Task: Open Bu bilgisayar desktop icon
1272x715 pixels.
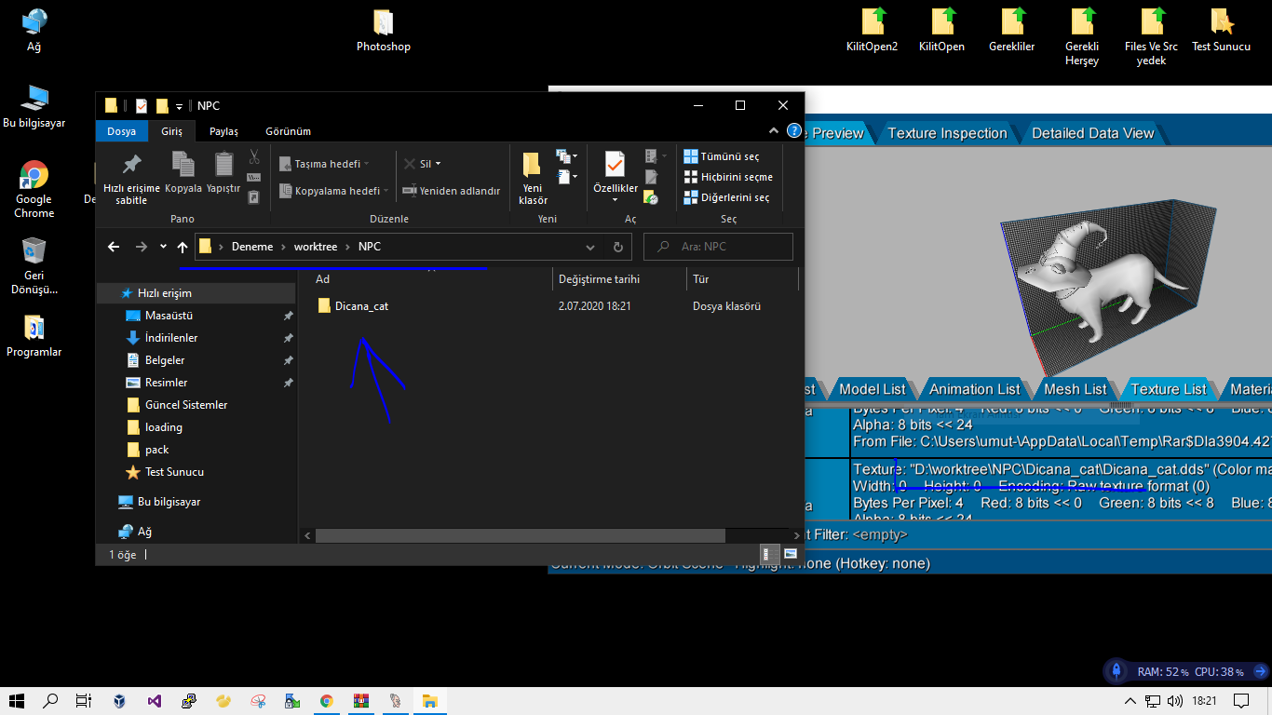Action: (x=34, y=107)
